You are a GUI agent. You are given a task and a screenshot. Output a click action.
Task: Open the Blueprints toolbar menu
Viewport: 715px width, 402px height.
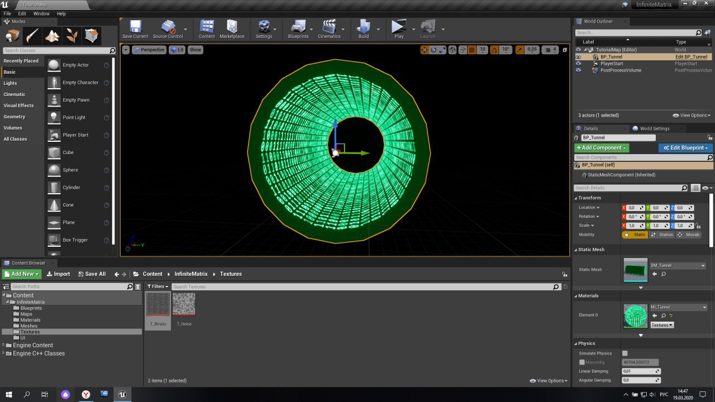[298, 28]
